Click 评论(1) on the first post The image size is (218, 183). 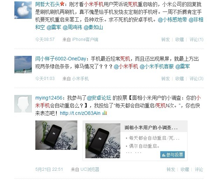click(196, 39)
